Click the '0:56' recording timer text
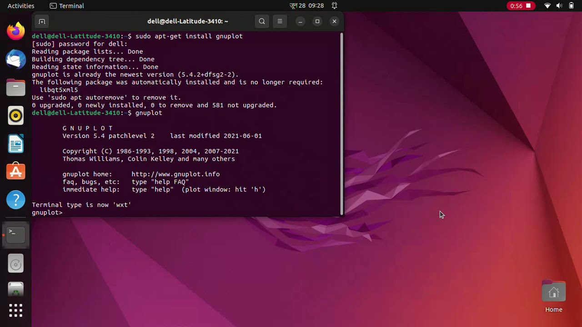The width and height of the screenshot is (582, 327). (517, 6)
